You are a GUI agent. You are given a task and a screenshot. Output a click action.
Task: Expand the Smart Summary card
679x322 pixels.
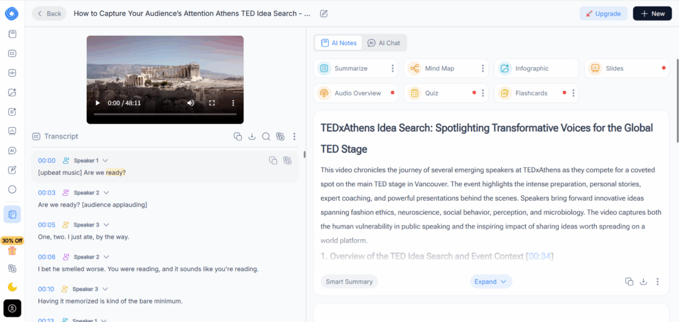coord(491,282)
